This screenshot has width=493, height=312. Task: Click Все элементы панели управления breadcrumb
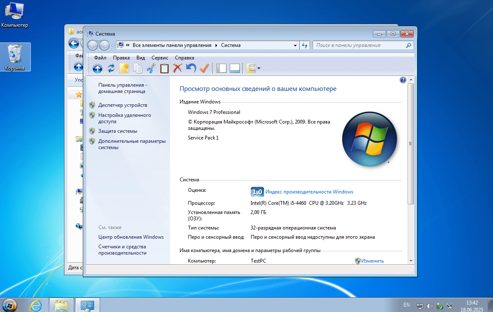[172, 45]
